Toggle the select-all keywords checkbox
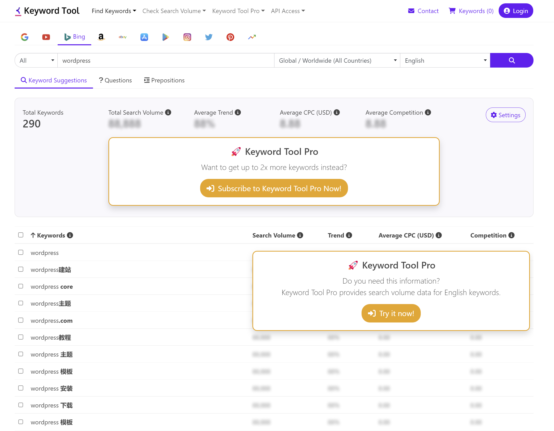The width and height of the screenshot is (554, 431). (x=21, y=235)
